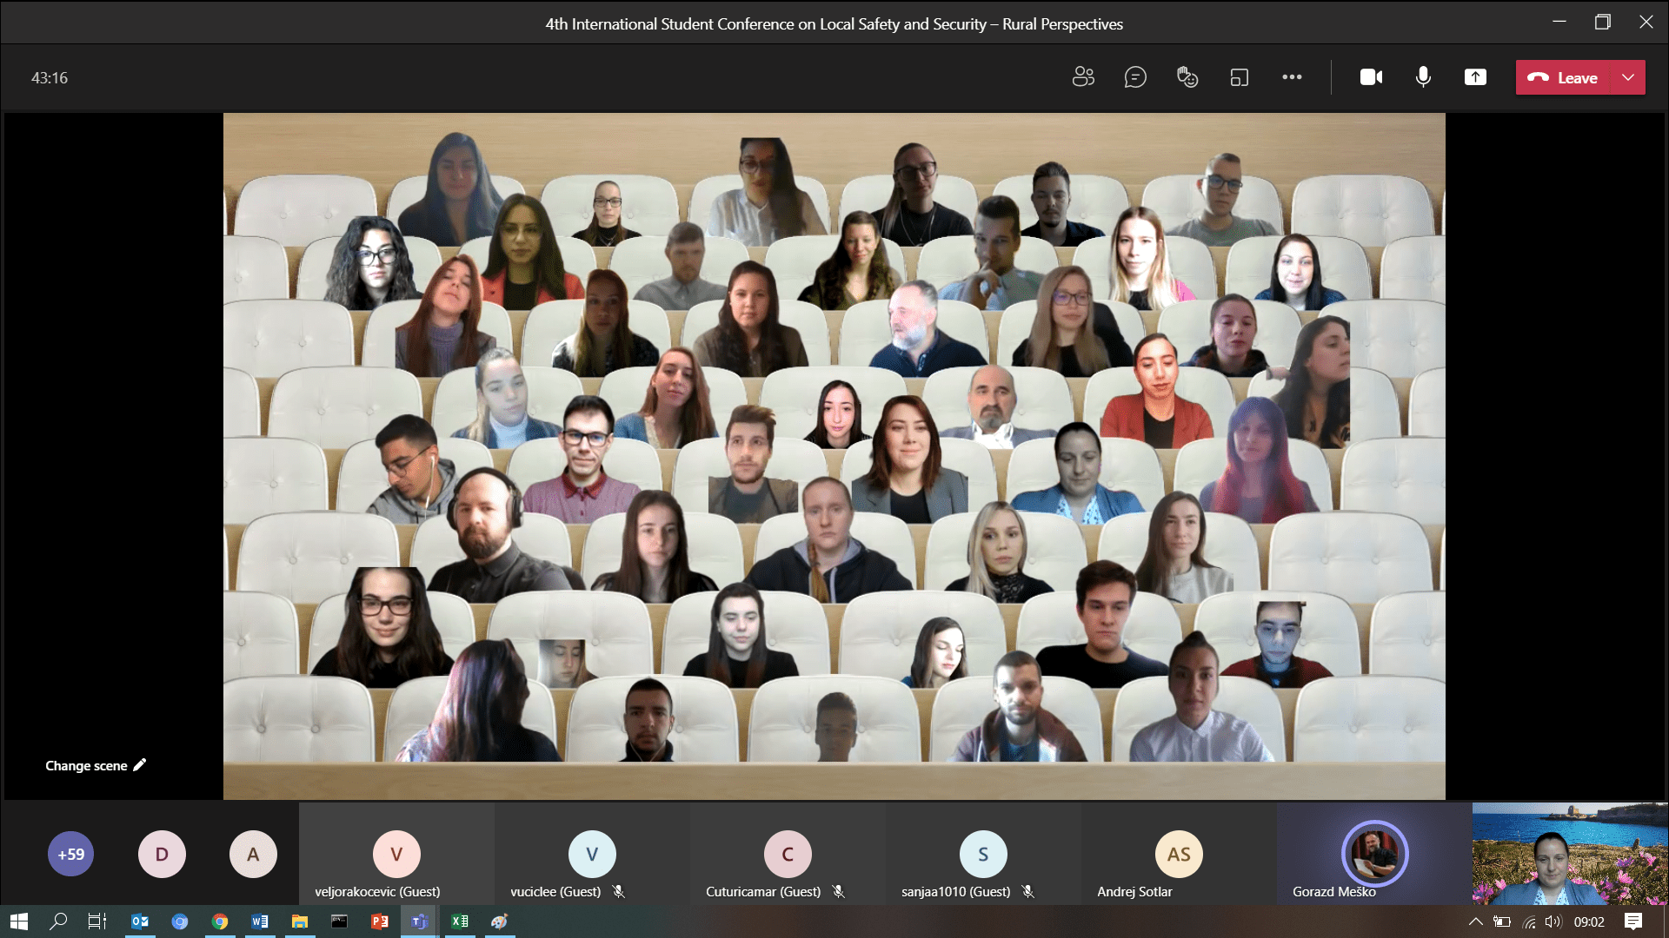Open Word from the taskbar
Image resolution: width=1669 pixels, height=938 pixels.
click(x=260, y=921)
